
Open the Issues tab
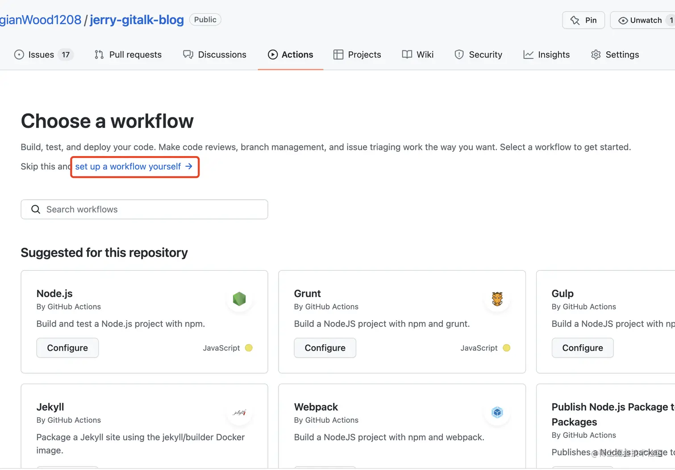pyautogui.click(x=44, y=54)
